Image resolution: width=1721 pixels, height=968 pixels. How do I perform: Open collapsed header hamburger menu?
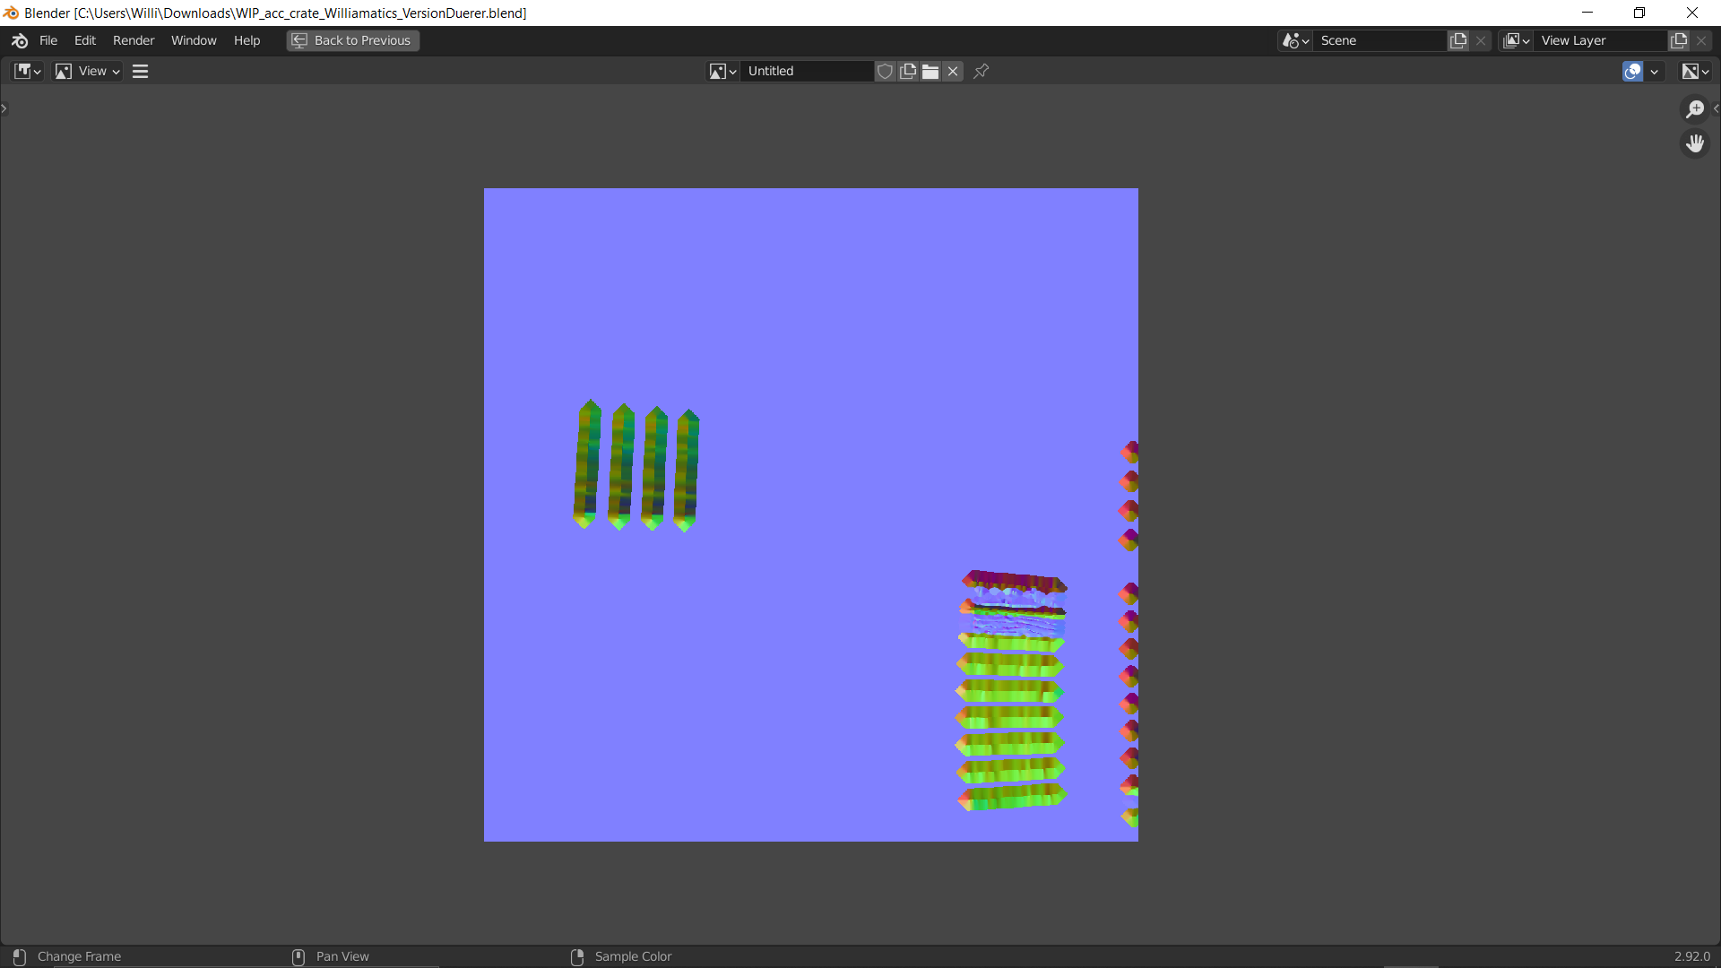coord(140,71)
